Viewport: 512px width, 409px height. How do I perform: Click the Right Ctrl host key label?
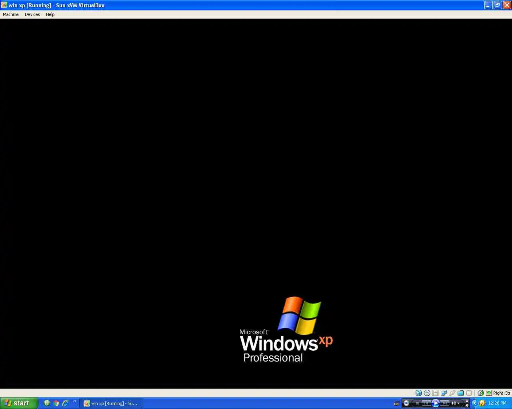tap(502, 393)
